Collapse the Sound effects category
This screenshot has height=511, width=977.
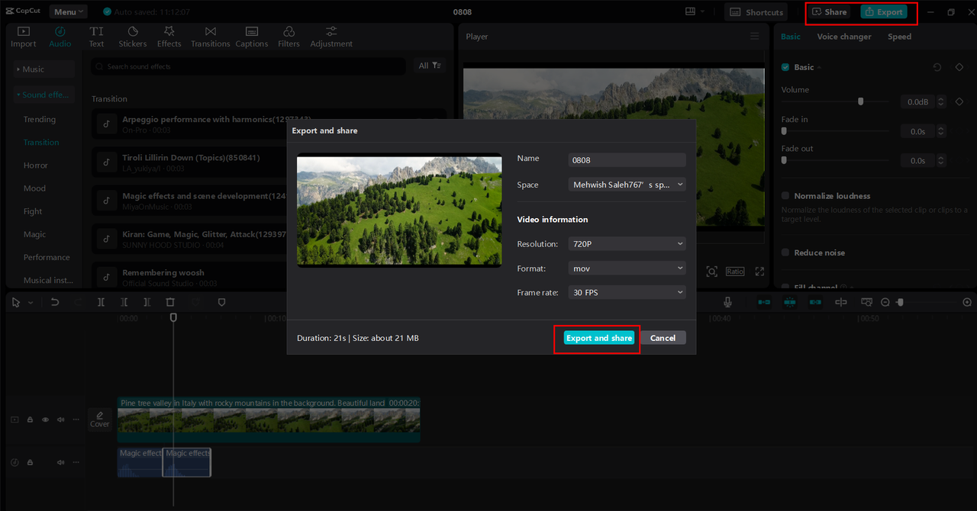point(44,95)
